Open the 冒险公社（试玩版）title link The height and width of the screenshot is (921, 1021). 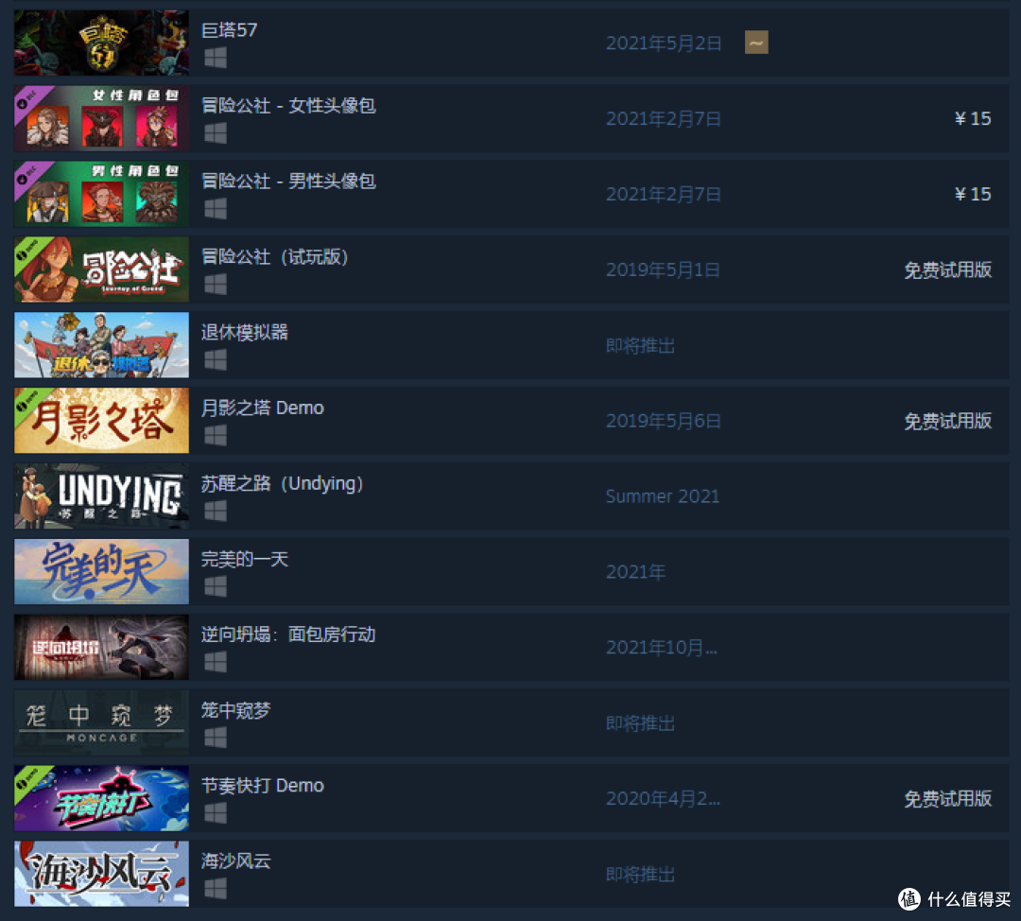pos(275,256)
